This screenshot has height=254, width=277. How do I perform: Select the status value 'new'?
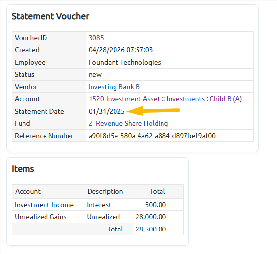(95, 74)
